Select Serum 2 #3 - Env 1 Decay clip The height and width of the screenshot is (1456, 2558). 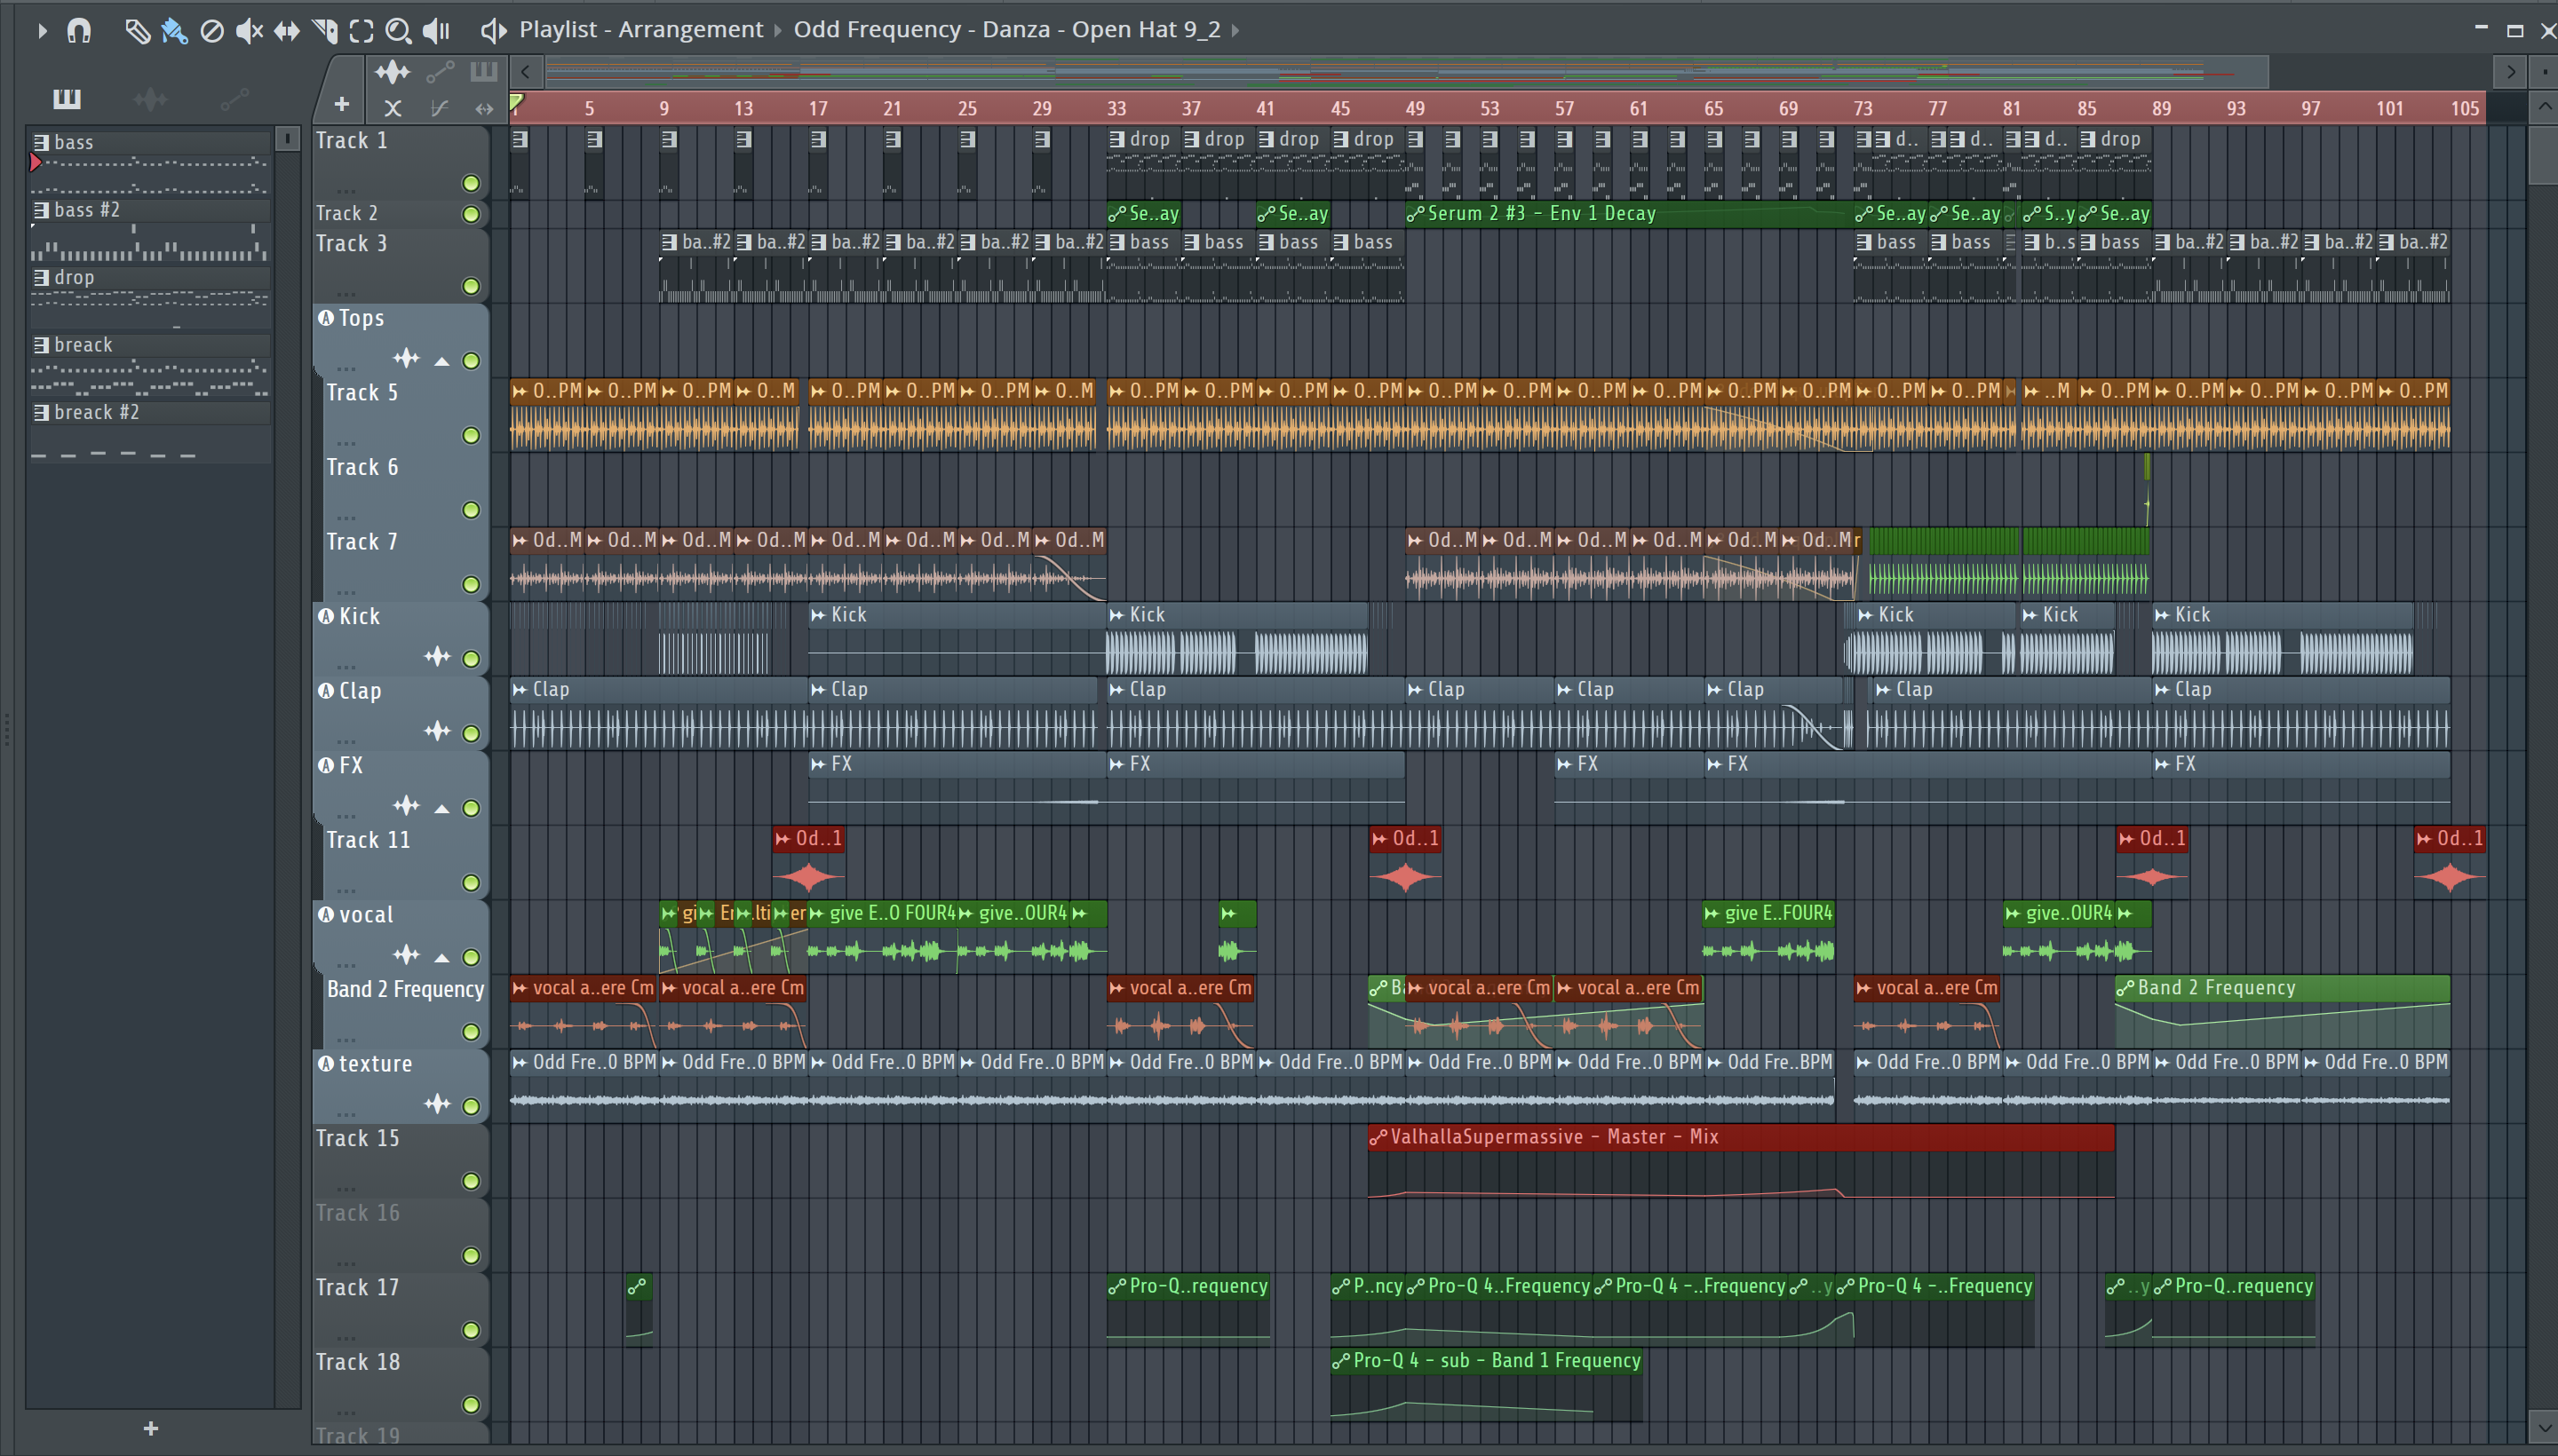point(1630,213)
